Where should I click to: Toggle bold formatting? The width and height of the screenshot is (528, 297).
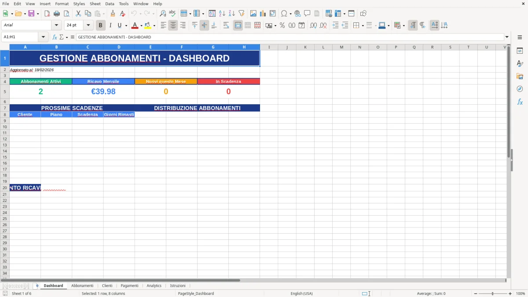100,25
